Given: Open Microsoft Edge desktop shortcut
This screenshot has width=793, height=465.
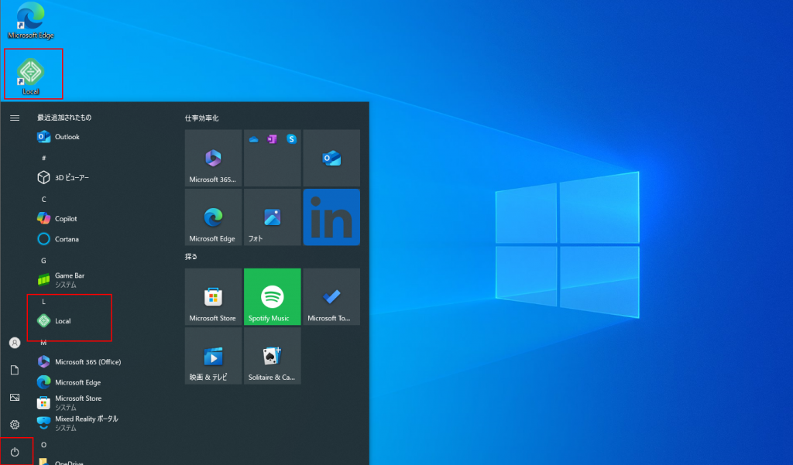Looking at the screenshot, I should (31, 19).
